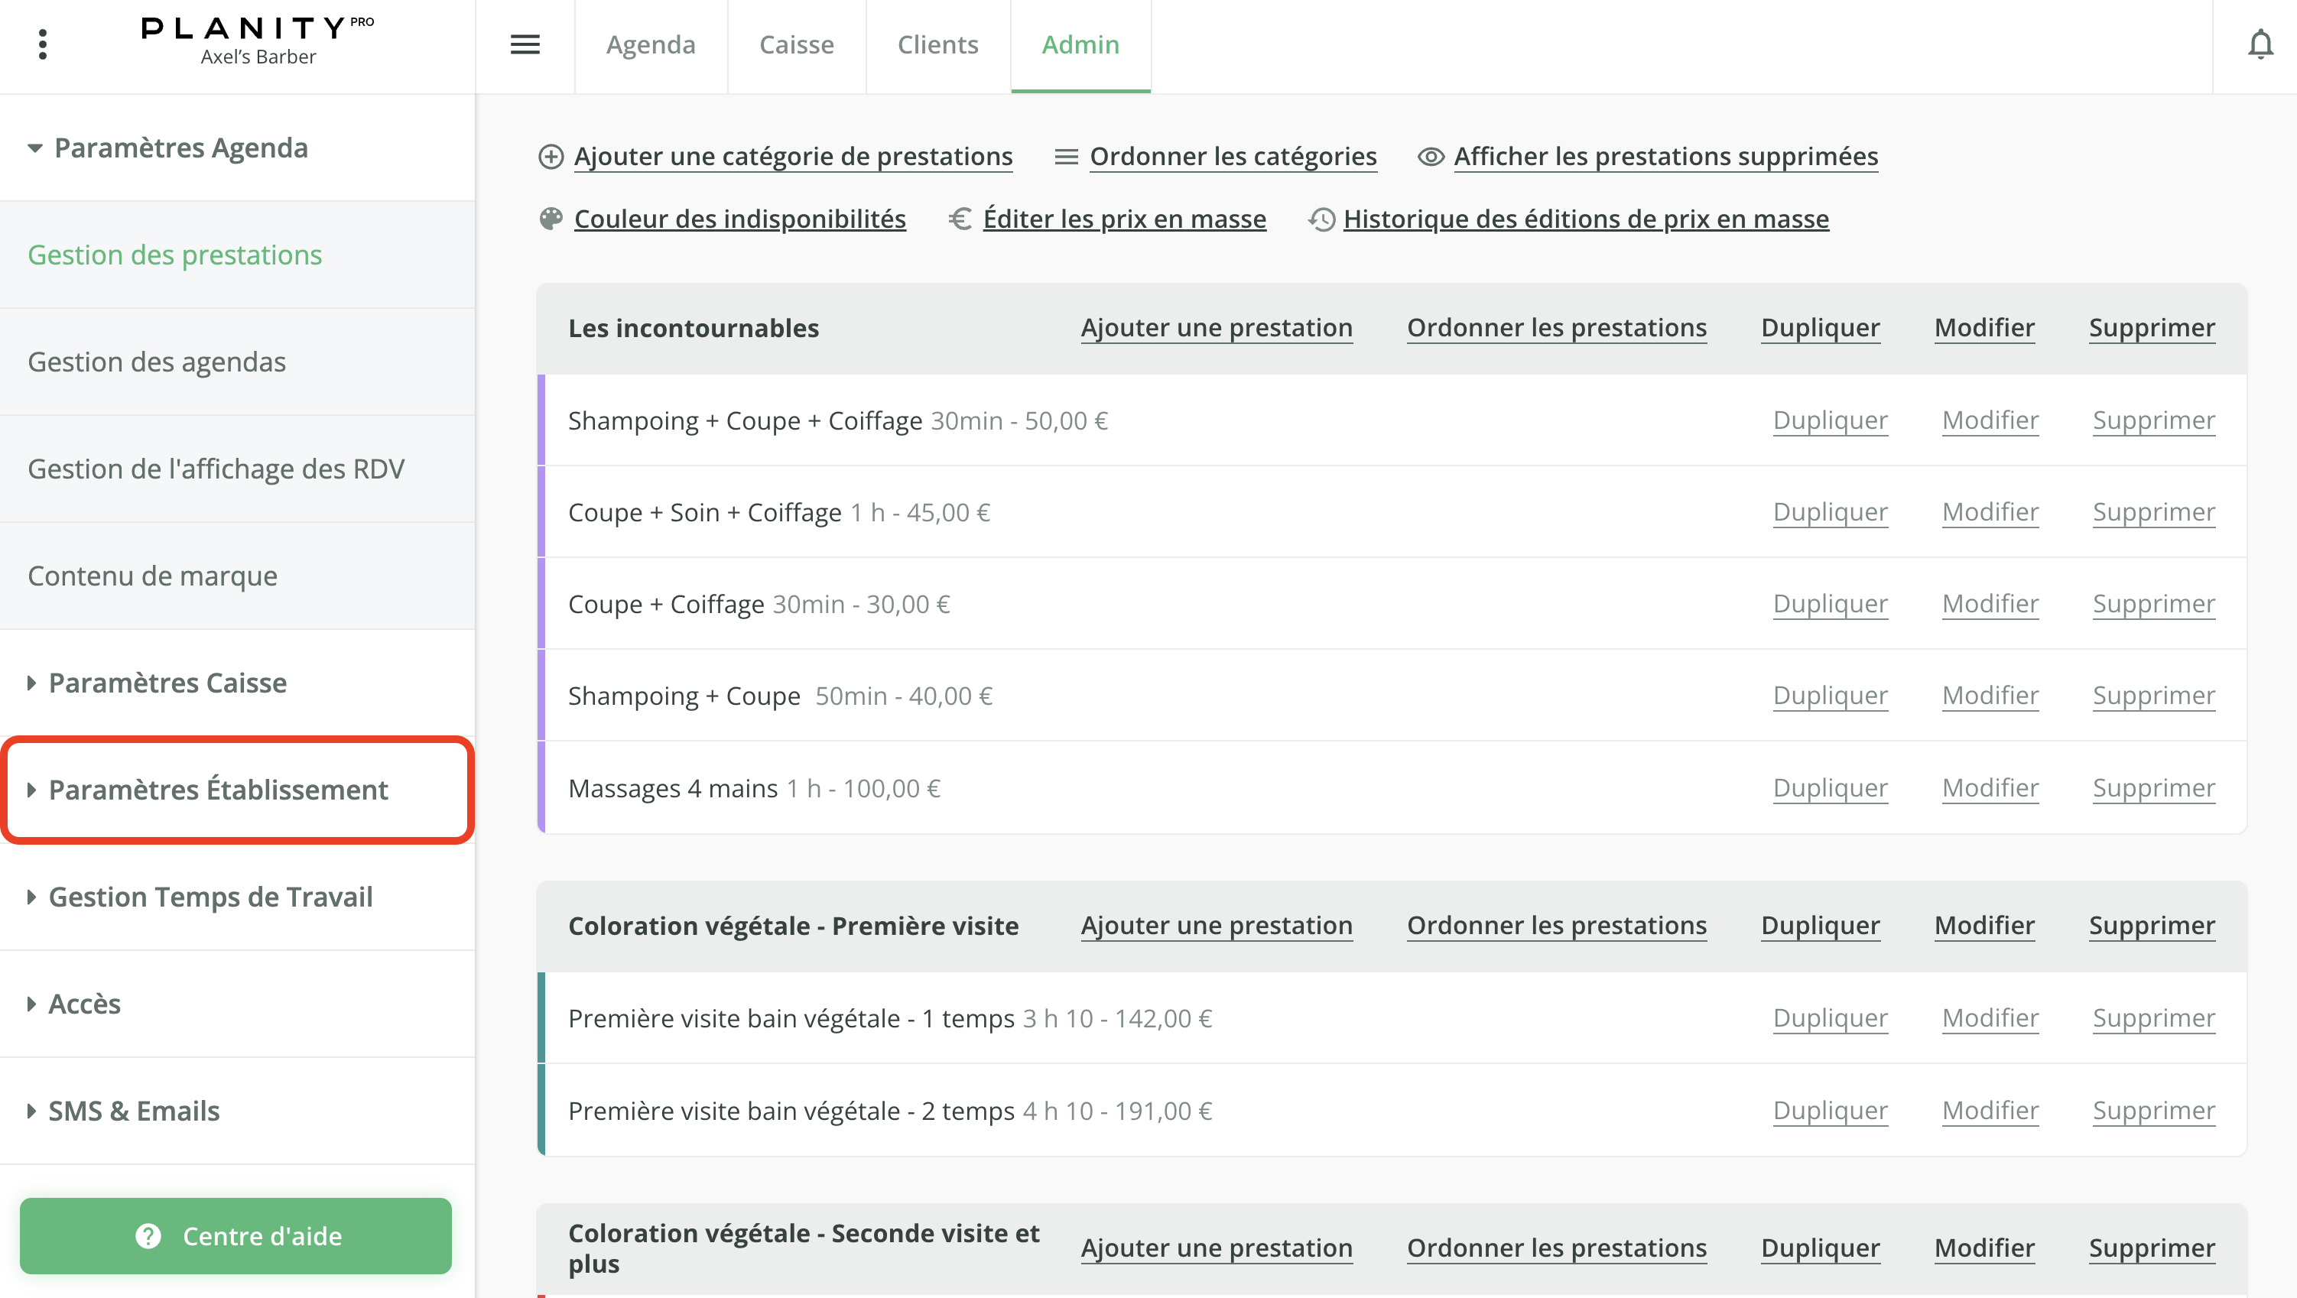
Task: Open price edit history via the clock icon
Action: (x=1321, y=219)
